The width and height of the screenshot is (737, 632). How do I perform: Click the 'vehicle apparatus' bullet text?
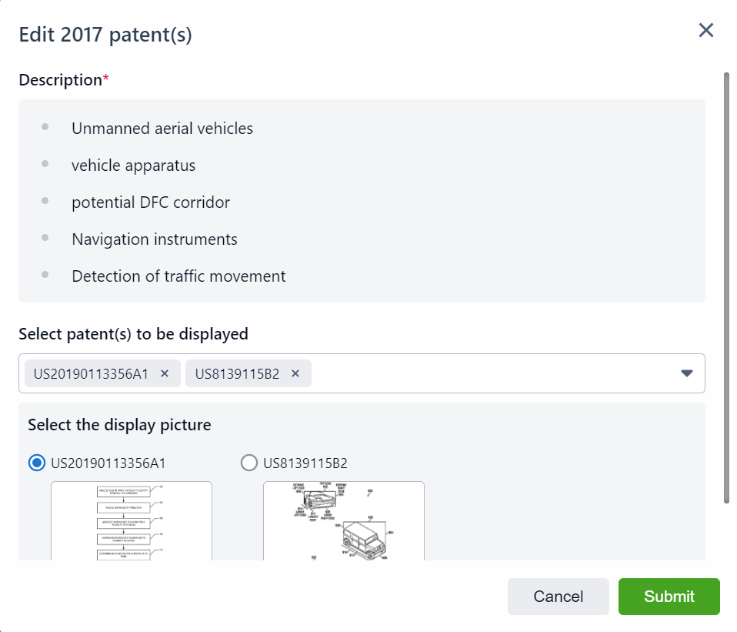point(134,166)
